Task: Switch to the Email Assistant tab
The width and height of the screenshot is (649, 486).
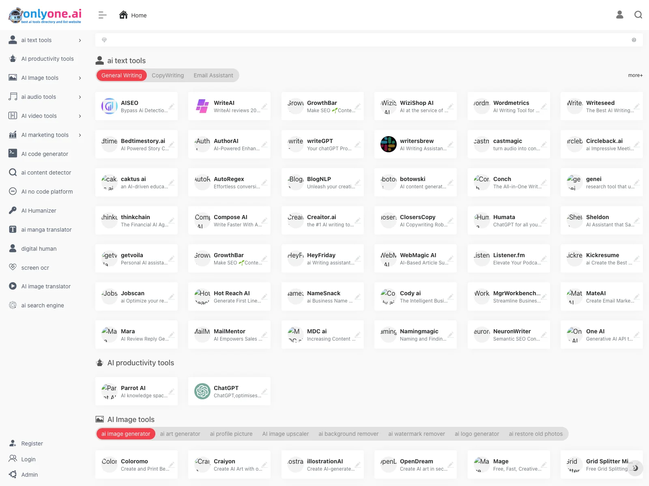Action: [213, 75]
